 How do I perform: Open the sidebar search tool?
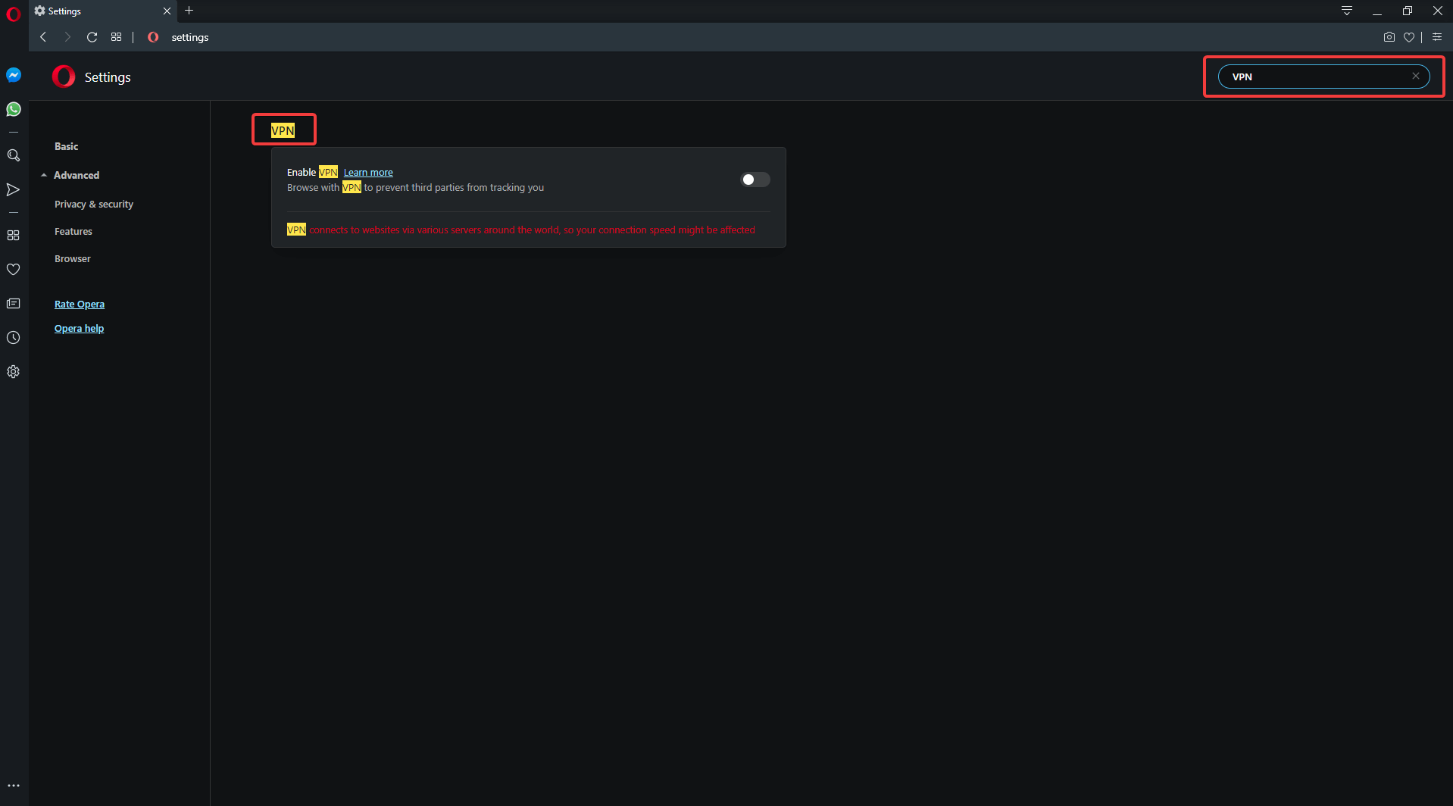pos(14,155)
